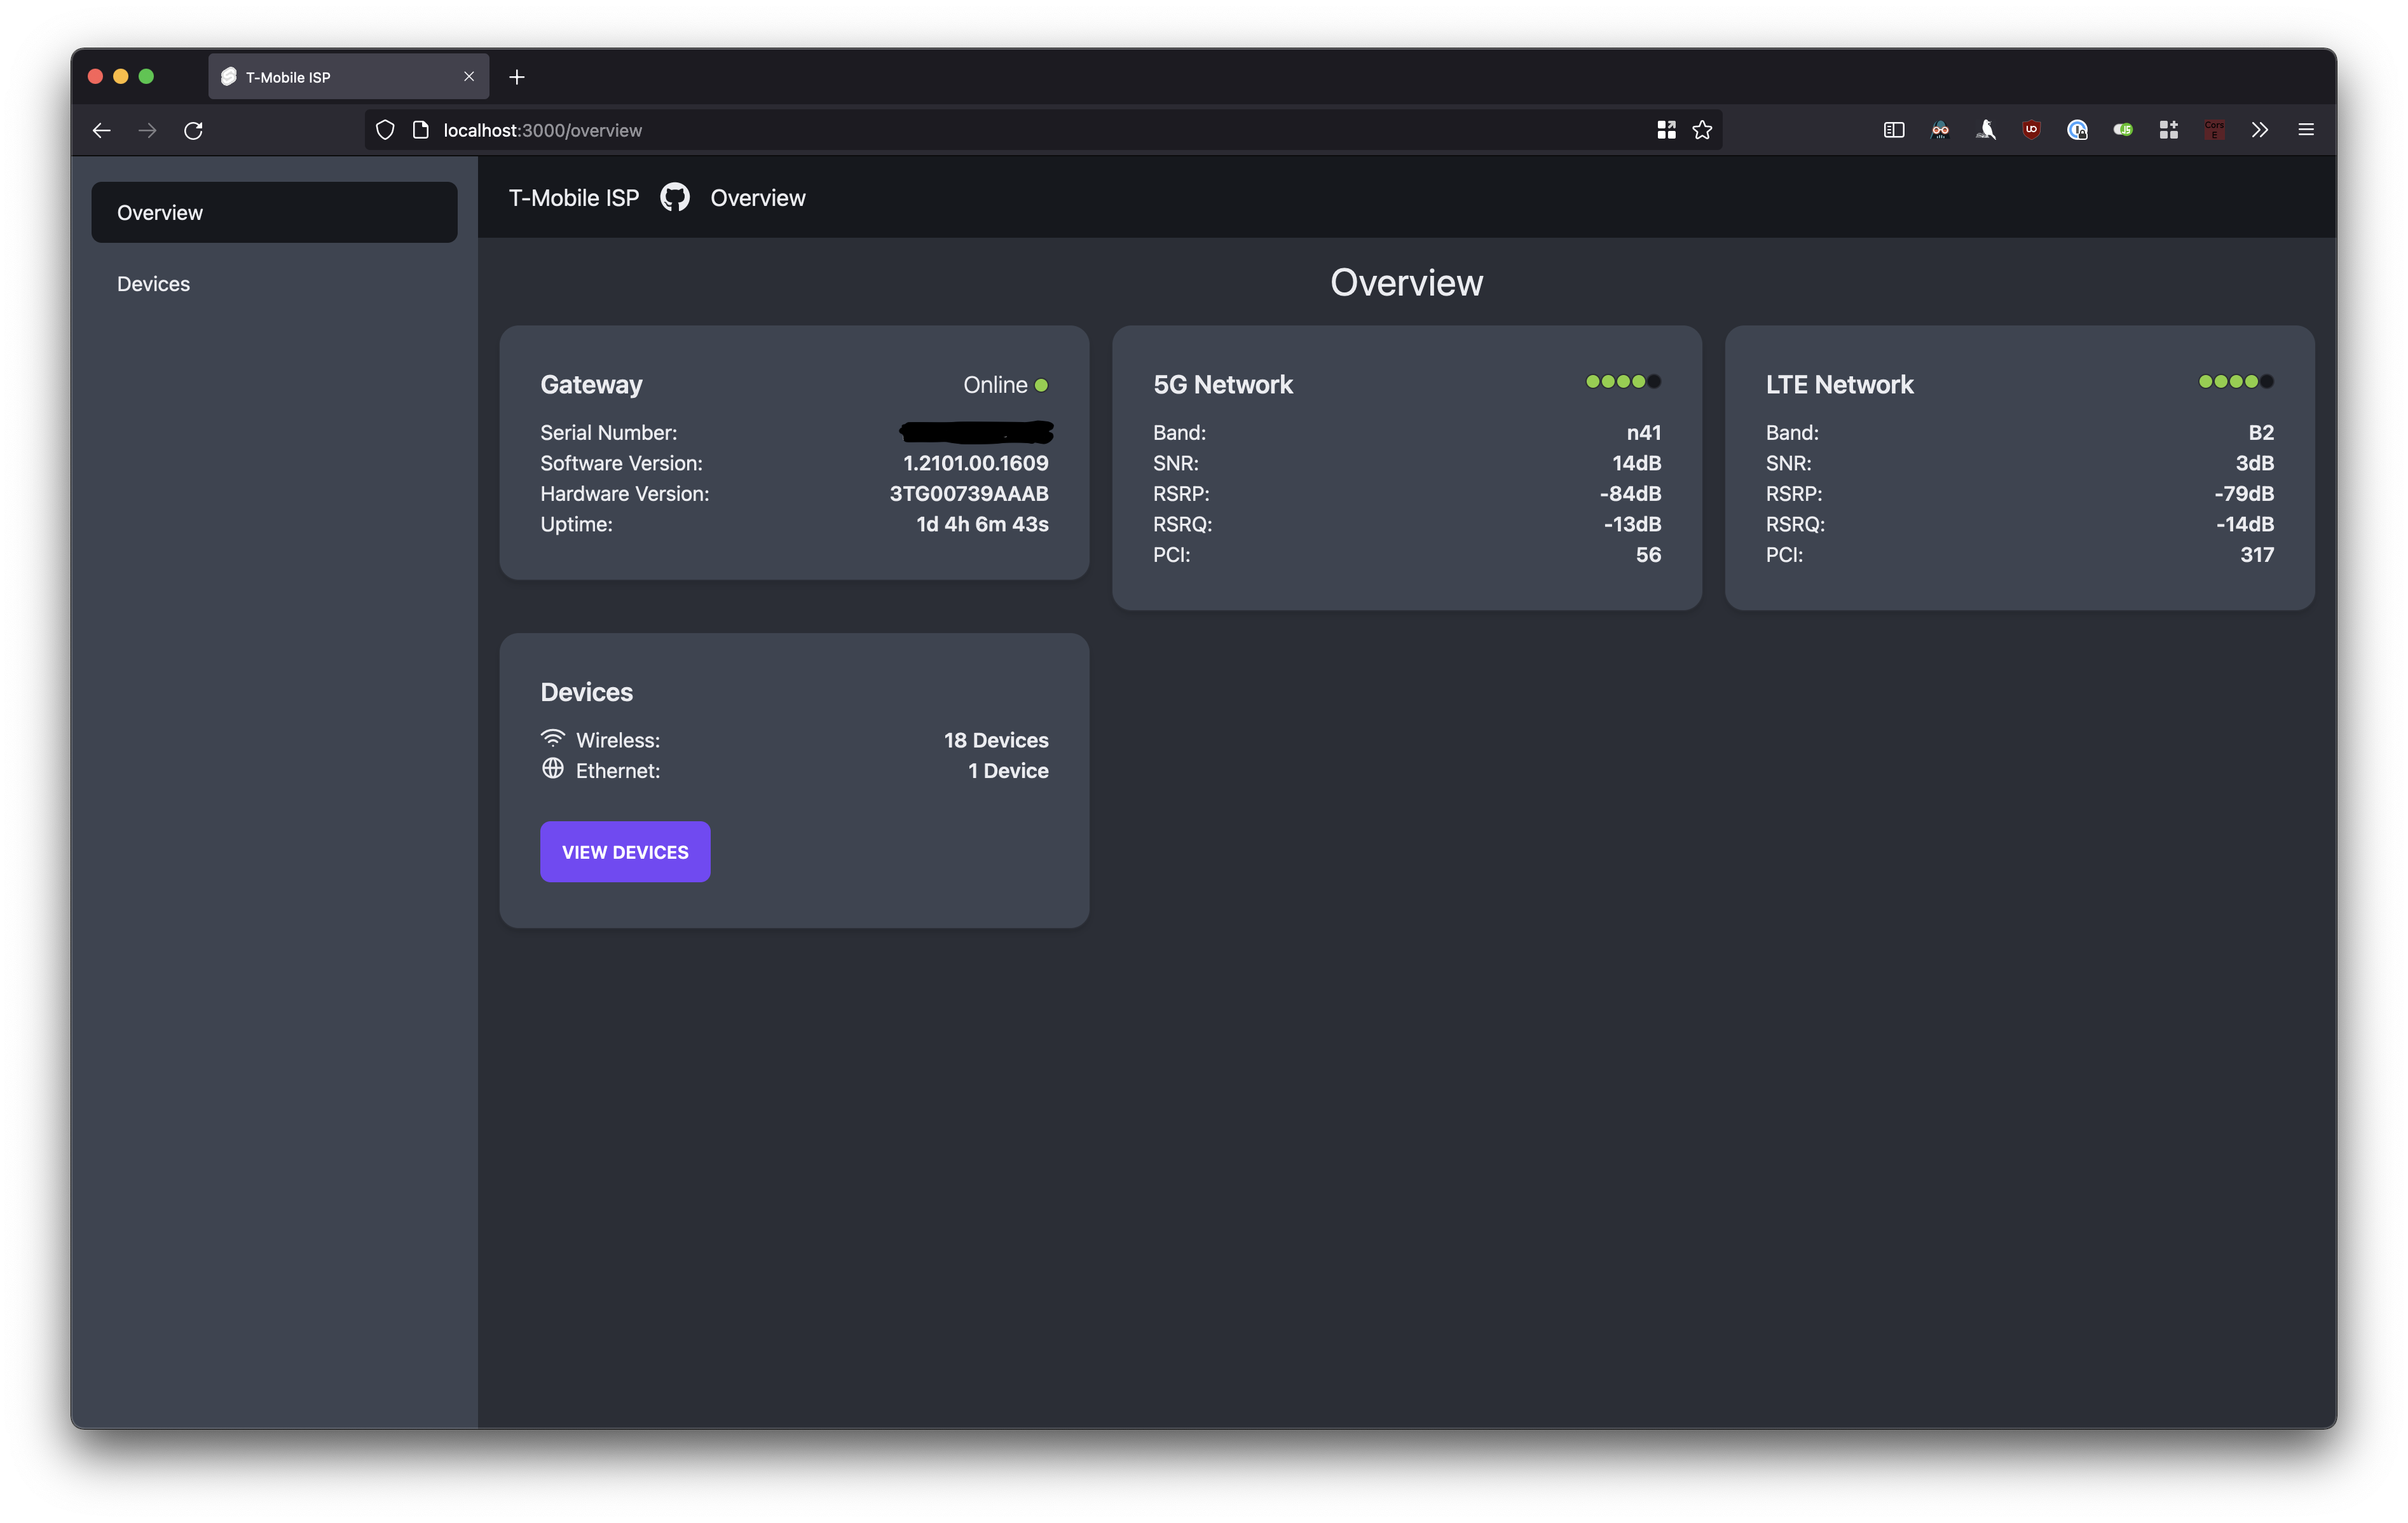Screen dimensions: 2408x1523
Task: Open the GitHub repository icon link
Action: [x=675, y=198]
